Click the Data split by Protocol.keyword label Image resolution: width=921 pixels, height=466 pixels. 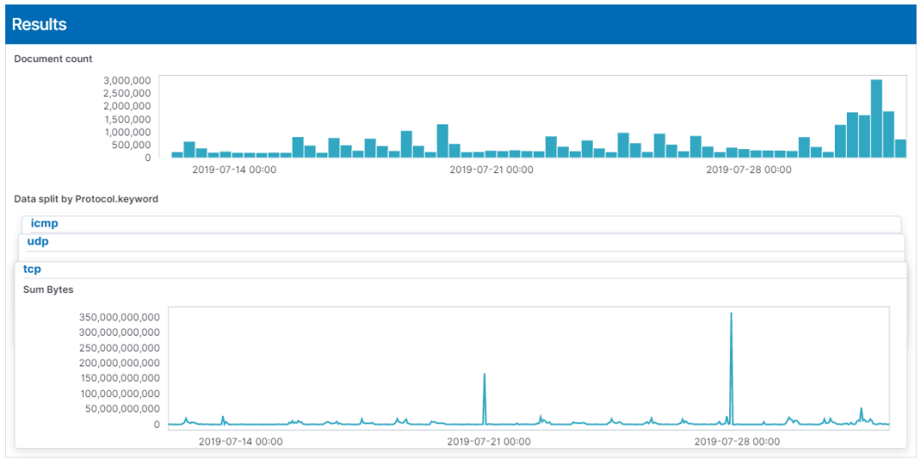pyautogui.click(x=86, y=199)
